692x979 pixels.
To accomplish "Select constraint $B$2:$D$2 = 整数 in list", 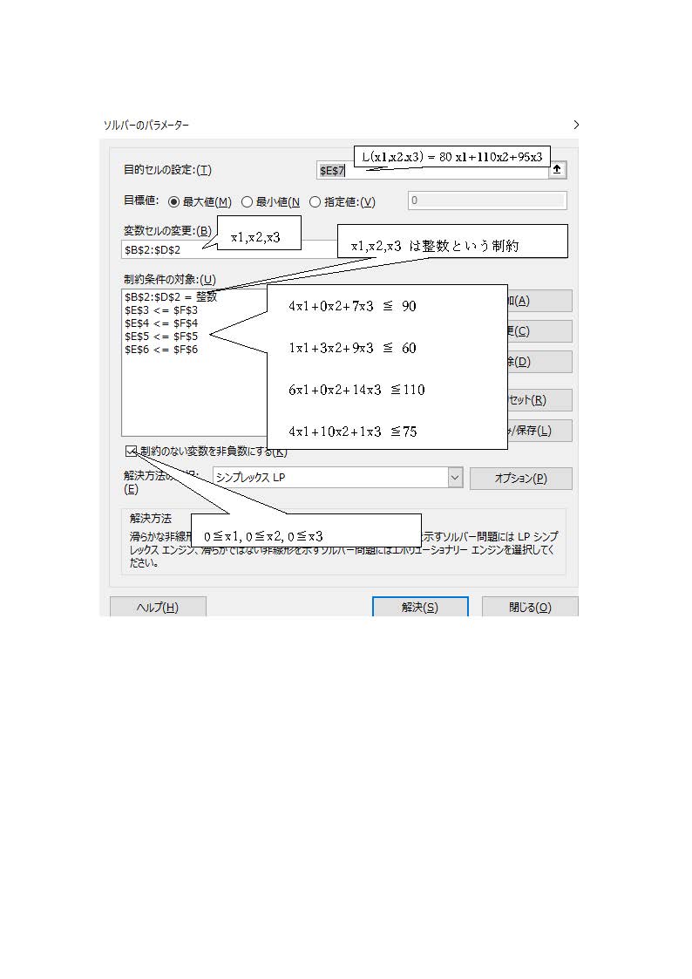I will point(171,296).
